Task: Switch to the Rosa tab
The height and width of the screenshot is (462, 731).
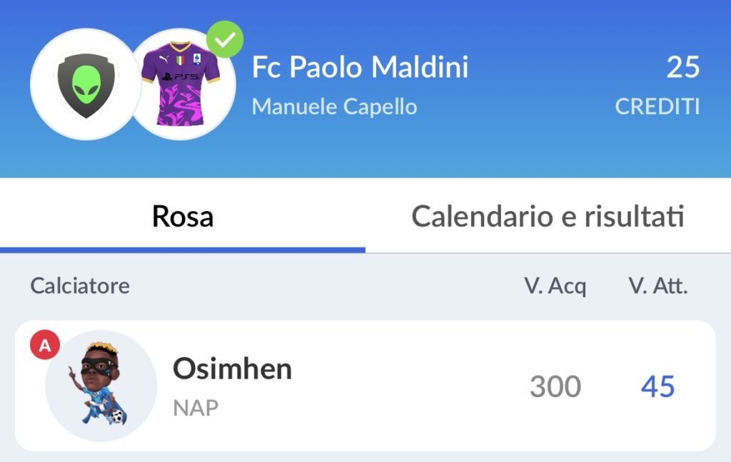Action: (x=183, y=216)
